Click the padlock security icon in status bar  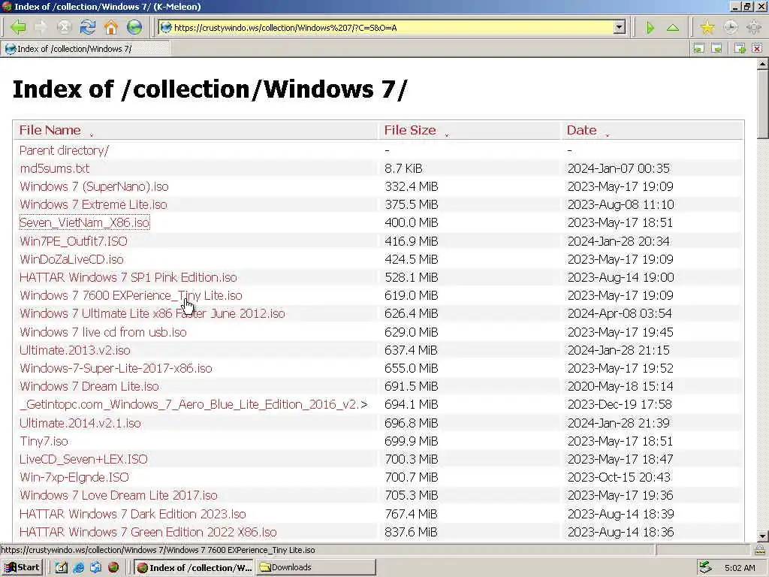pos(760,549)
